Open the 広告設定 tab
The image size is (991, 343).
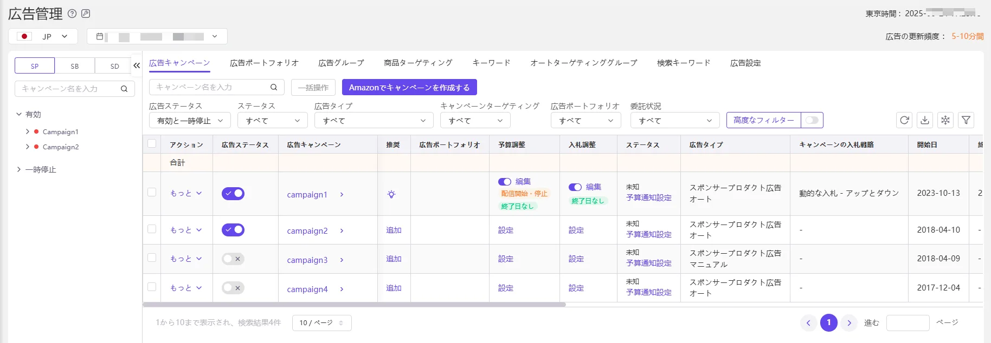point(745,63)
